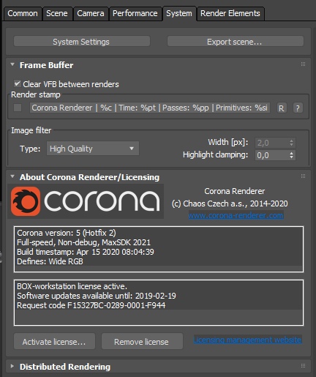Open the Render Elements tab
Screen dimensions: 316x377
pos(230,13)
